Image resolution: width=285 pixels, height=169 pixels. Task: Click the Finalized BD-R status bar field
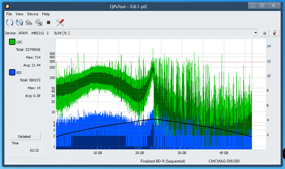point(163,161)
